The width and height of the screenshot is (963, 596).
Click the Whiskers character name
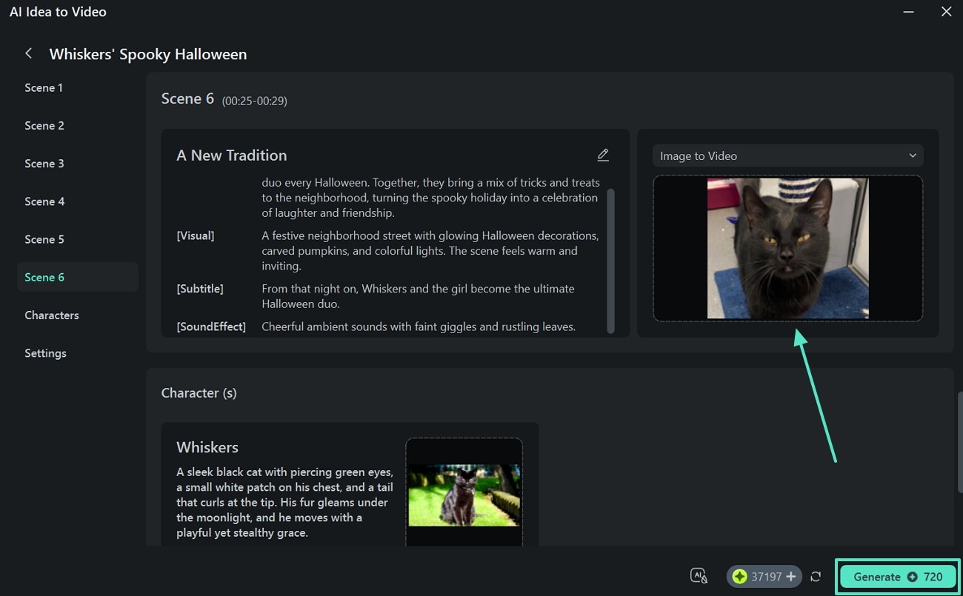click(x=207, y=447)
